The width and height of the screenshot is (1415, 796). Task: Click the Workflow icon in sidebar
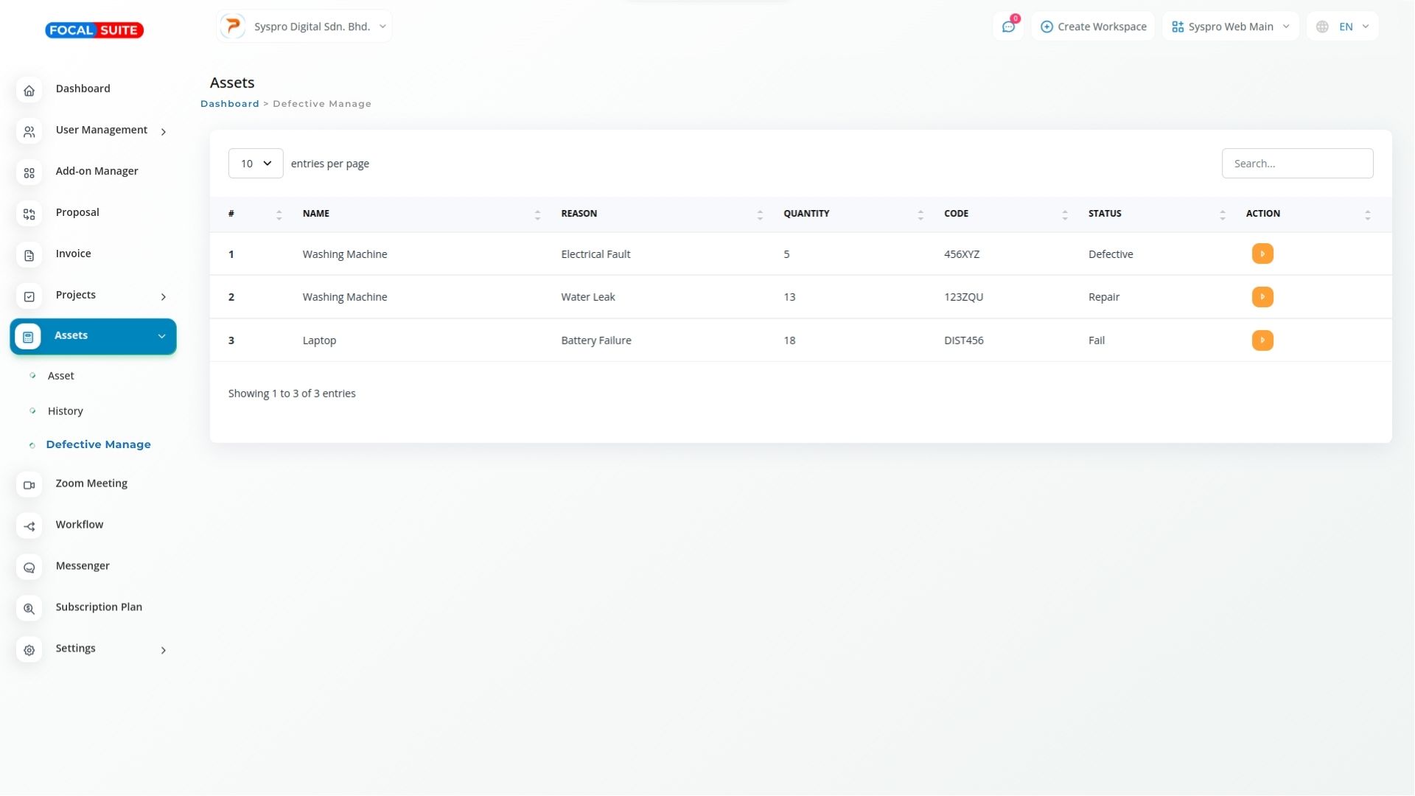tap(29, 526)
